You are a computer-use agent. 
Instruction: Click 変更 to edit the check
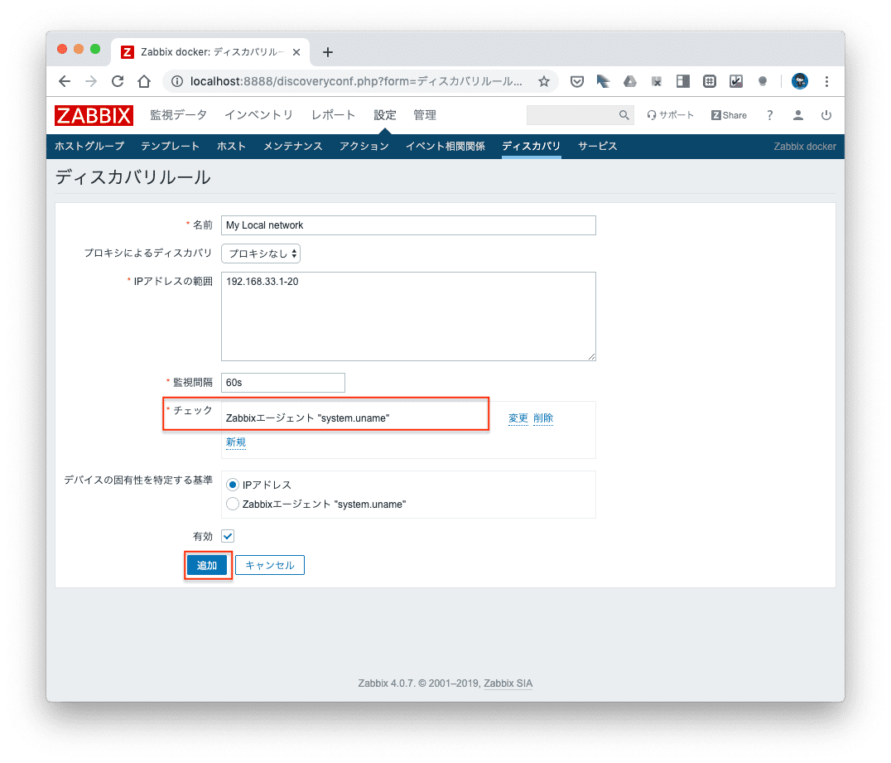(518, 418)
